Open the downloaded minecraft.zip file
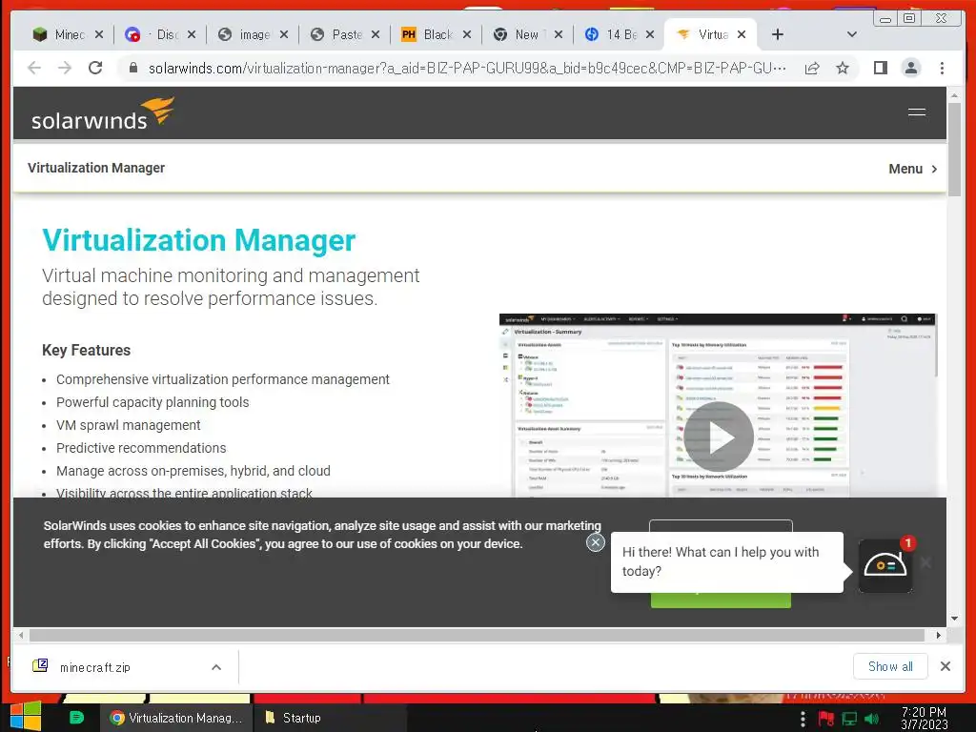Viewport: 976px width, 732px height. (x=93, y=667)
